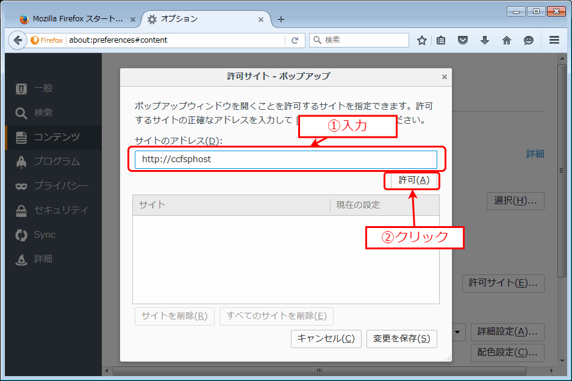Open セキュリティ preferences category
The height and width of the screenshot is (381, 572).
click(x=54, y=210)
